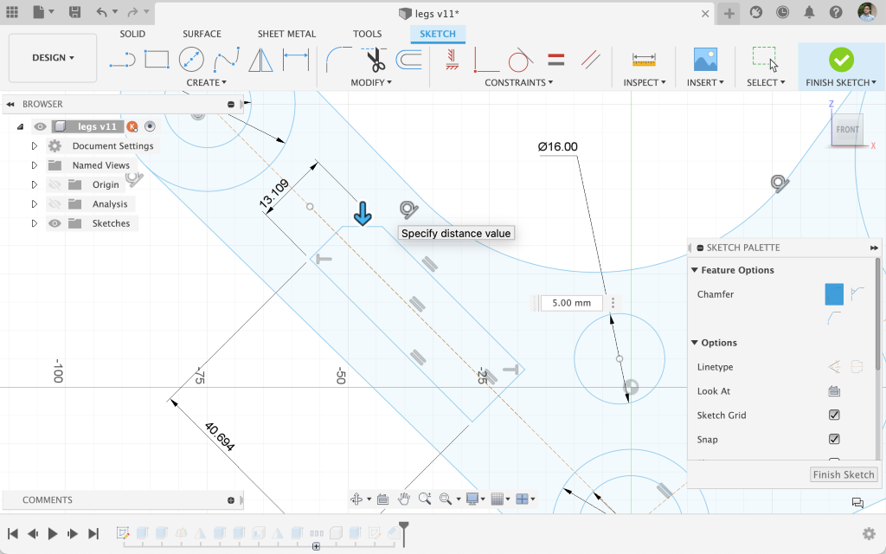Open the CONSTRAINTS dropdown menu
Viewport: 886px width, 554px height.
click(519, 82)
